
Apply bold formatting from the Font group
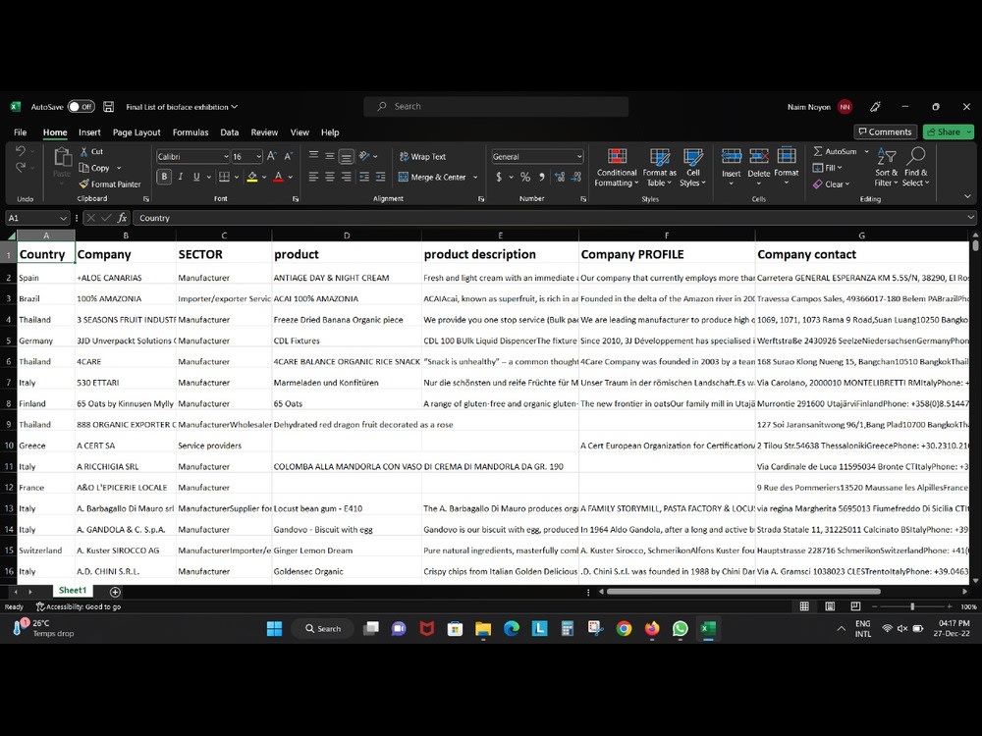tap(164, 177)
